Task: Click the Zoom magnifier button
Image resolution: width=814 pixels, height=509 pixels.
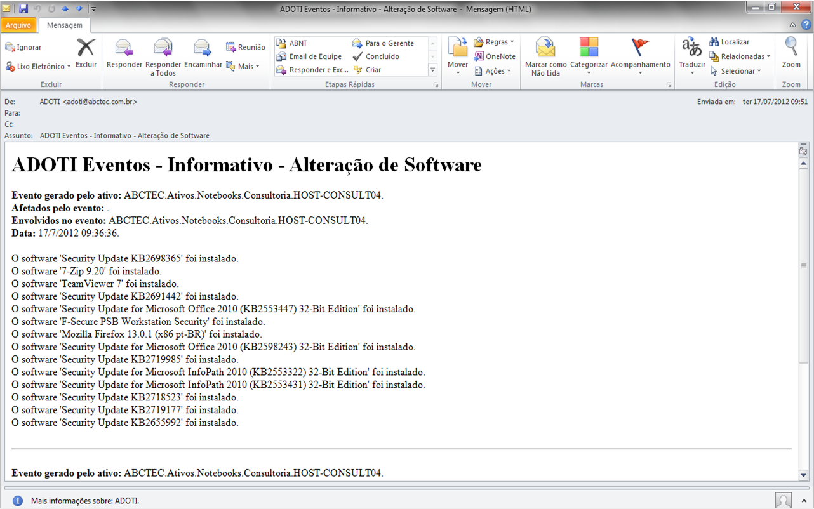Action: [791, 53]
